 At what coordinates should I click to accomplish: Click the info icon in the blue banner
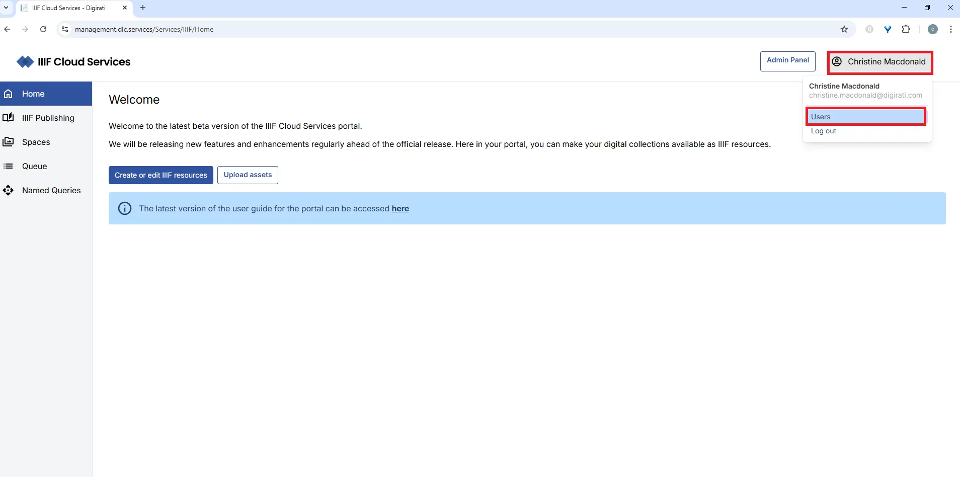[x=124, y=208]
